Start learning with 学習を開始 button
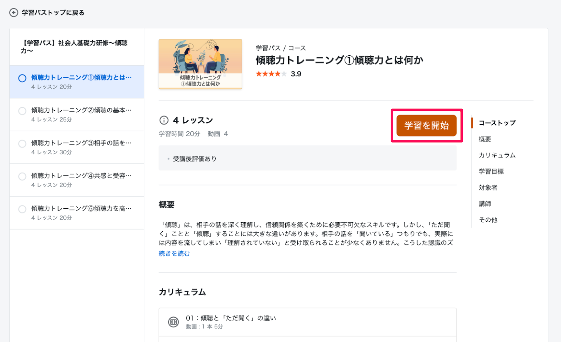 click(x=426, y=125)
